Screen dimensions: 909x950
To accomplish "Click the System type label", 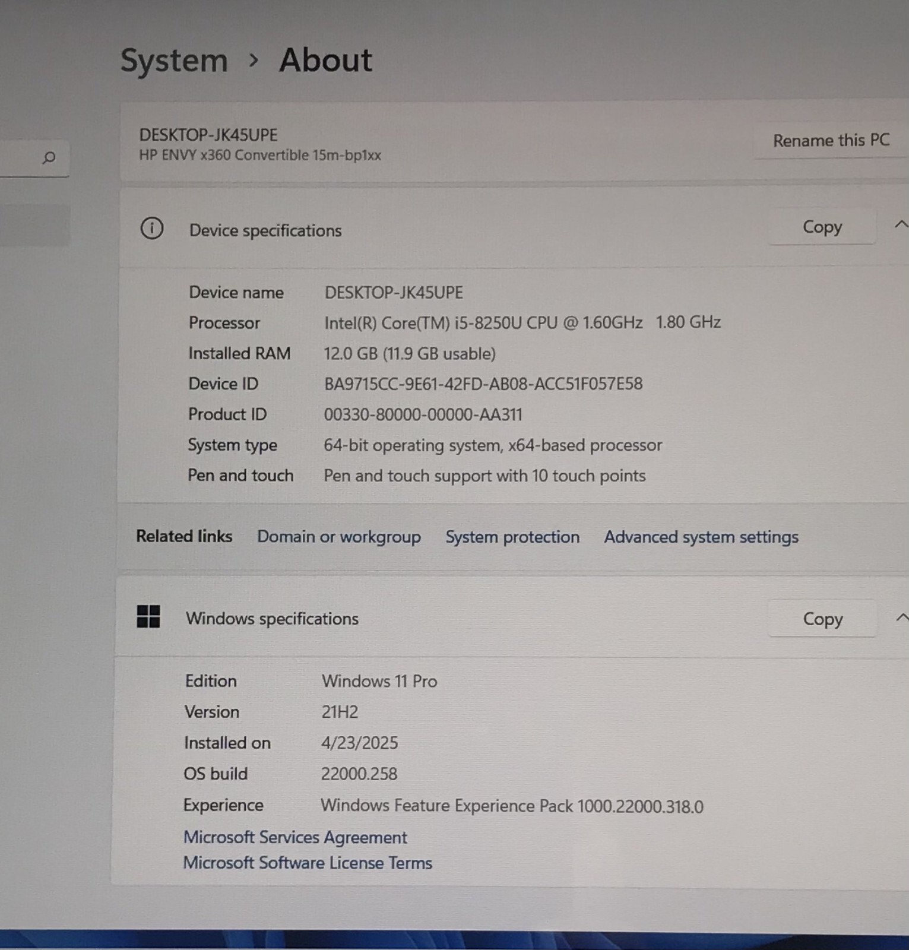I will [232, 445].
